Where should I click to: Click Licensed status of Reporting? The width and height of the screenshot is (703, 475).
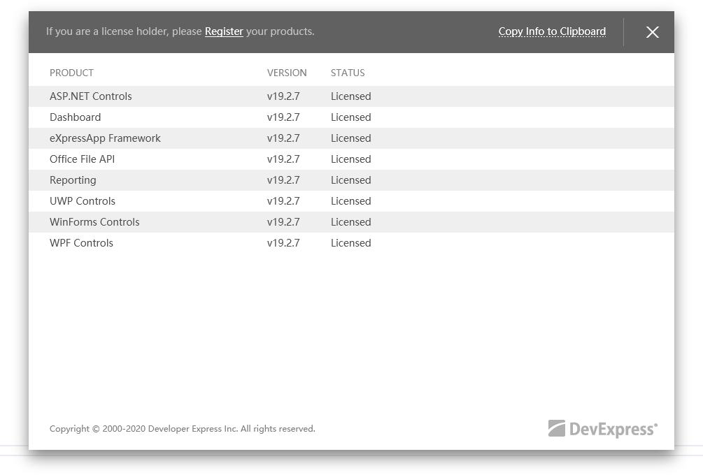pyautogui.click(x=350, y=180)
